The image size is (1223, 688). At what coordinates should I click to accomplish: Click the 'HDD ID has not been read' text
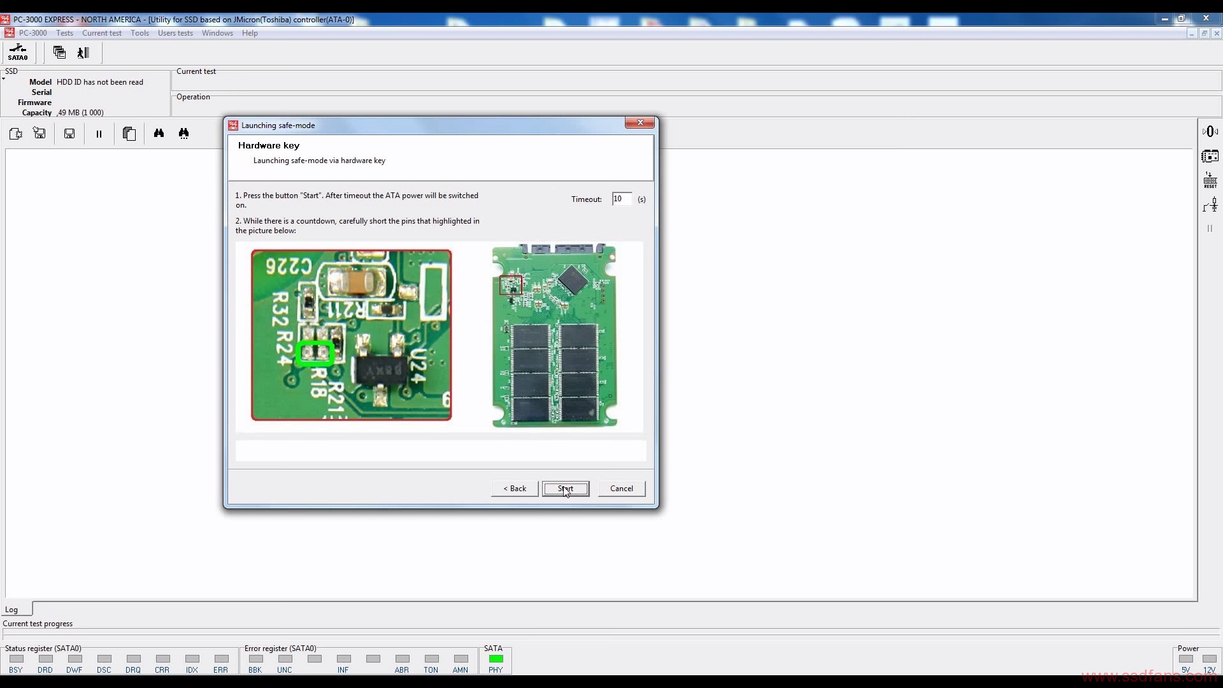pyautogui.click(x=100, y=82)
